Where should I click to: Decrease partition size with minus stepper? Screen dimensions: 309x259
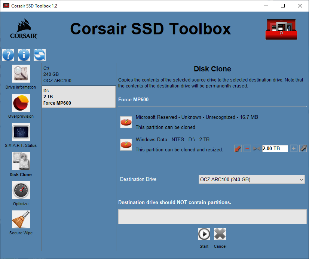pos(247,148)
